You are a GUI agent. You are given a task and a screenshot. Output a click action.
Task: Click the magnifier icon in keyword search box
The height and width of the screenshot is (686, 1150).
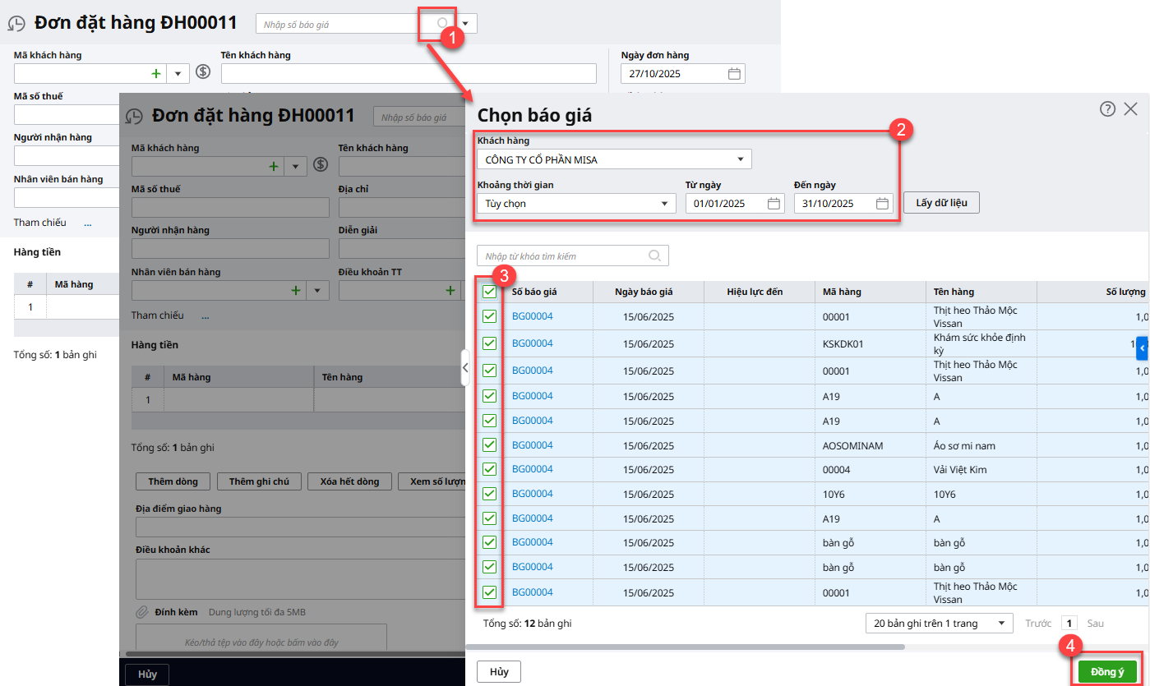point(654,256)
